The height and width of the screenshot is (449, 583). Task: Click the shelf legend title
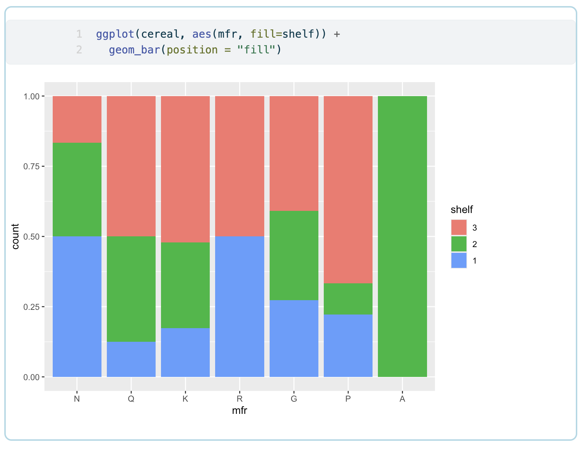(x=461, y=209)
